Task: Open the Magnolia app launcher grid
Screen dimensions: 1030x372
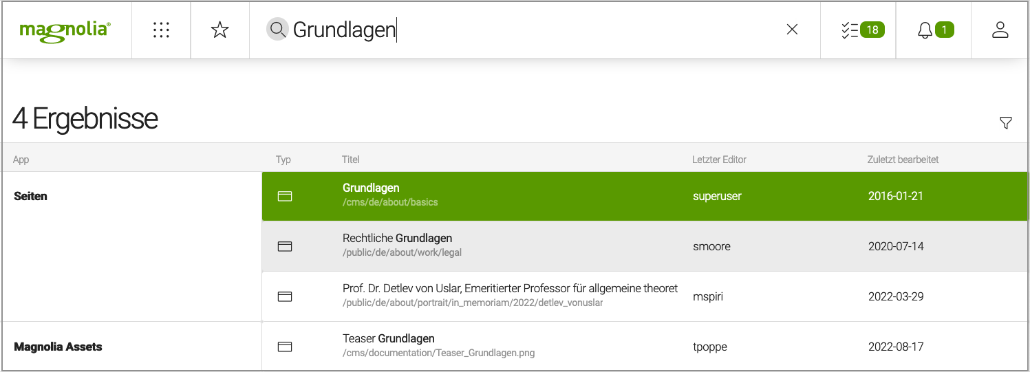Action: 161,30
